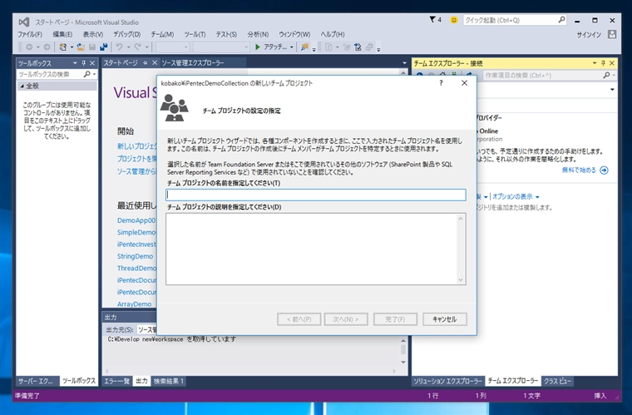Open the ファイル(F) menu
Screen dimensions: 632x415
30,34
